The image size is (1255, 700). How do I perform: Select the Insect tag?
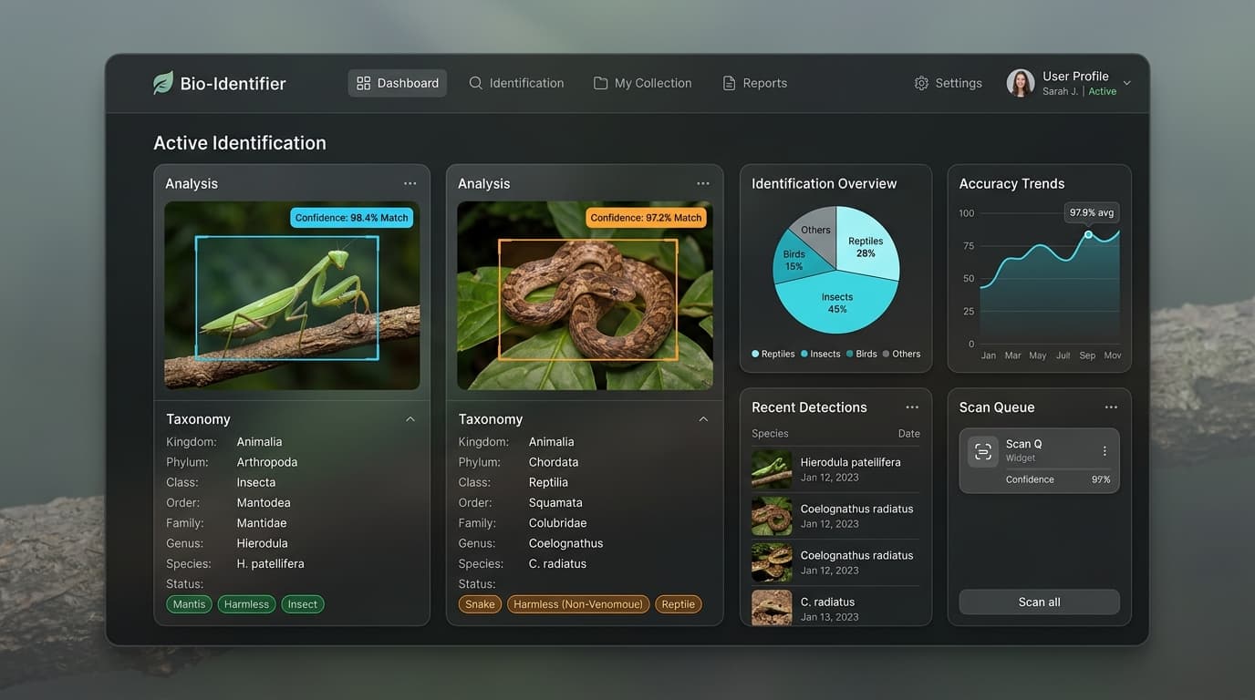pyautogui.click(x=303, y=604)
